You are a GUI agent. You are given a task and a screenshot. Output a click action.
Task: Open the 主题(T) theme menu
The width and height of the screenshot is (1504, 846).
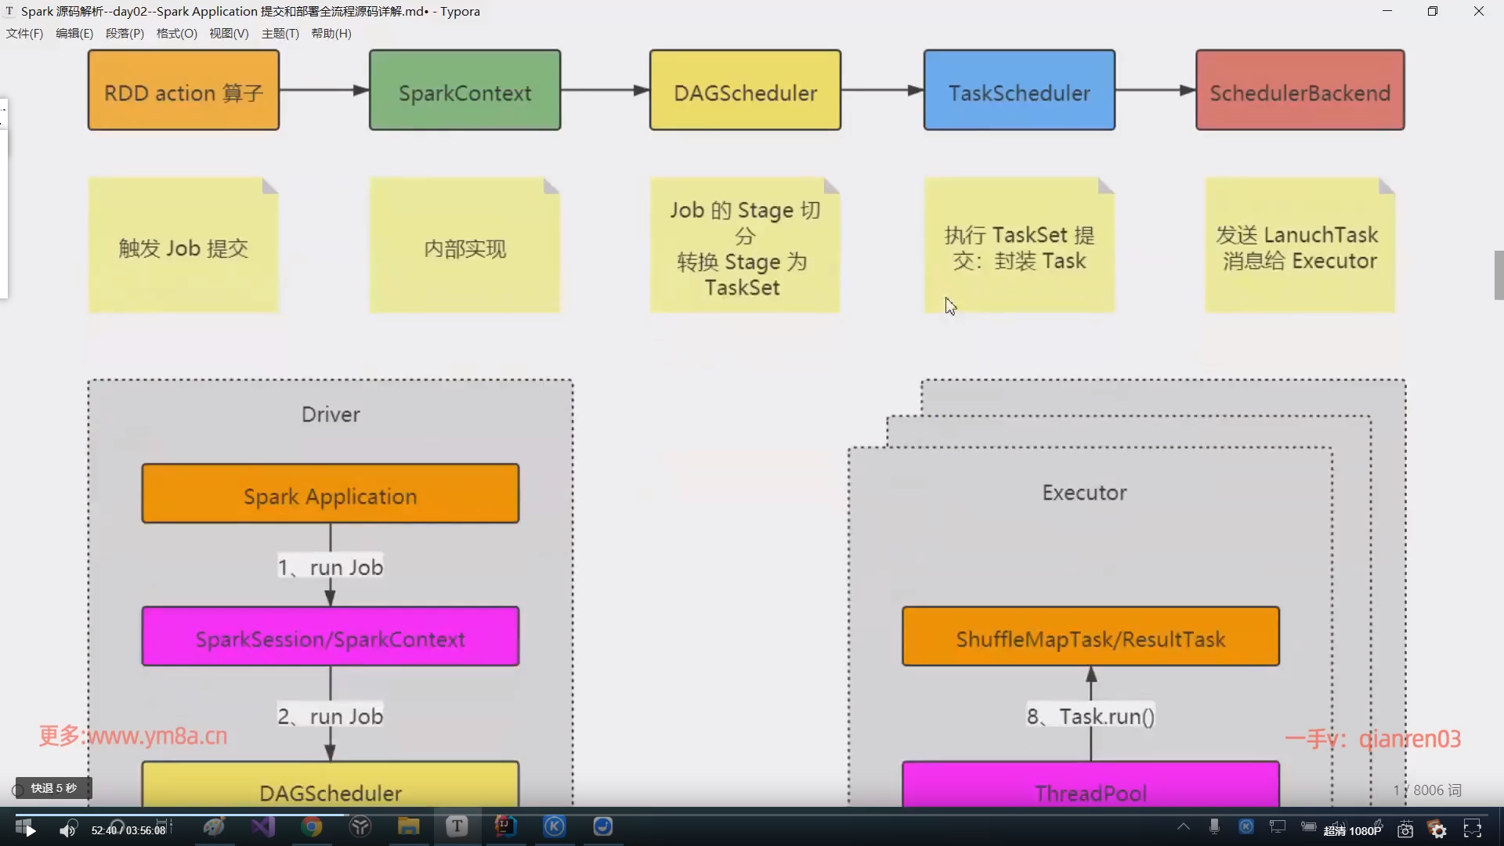point(280,34)
